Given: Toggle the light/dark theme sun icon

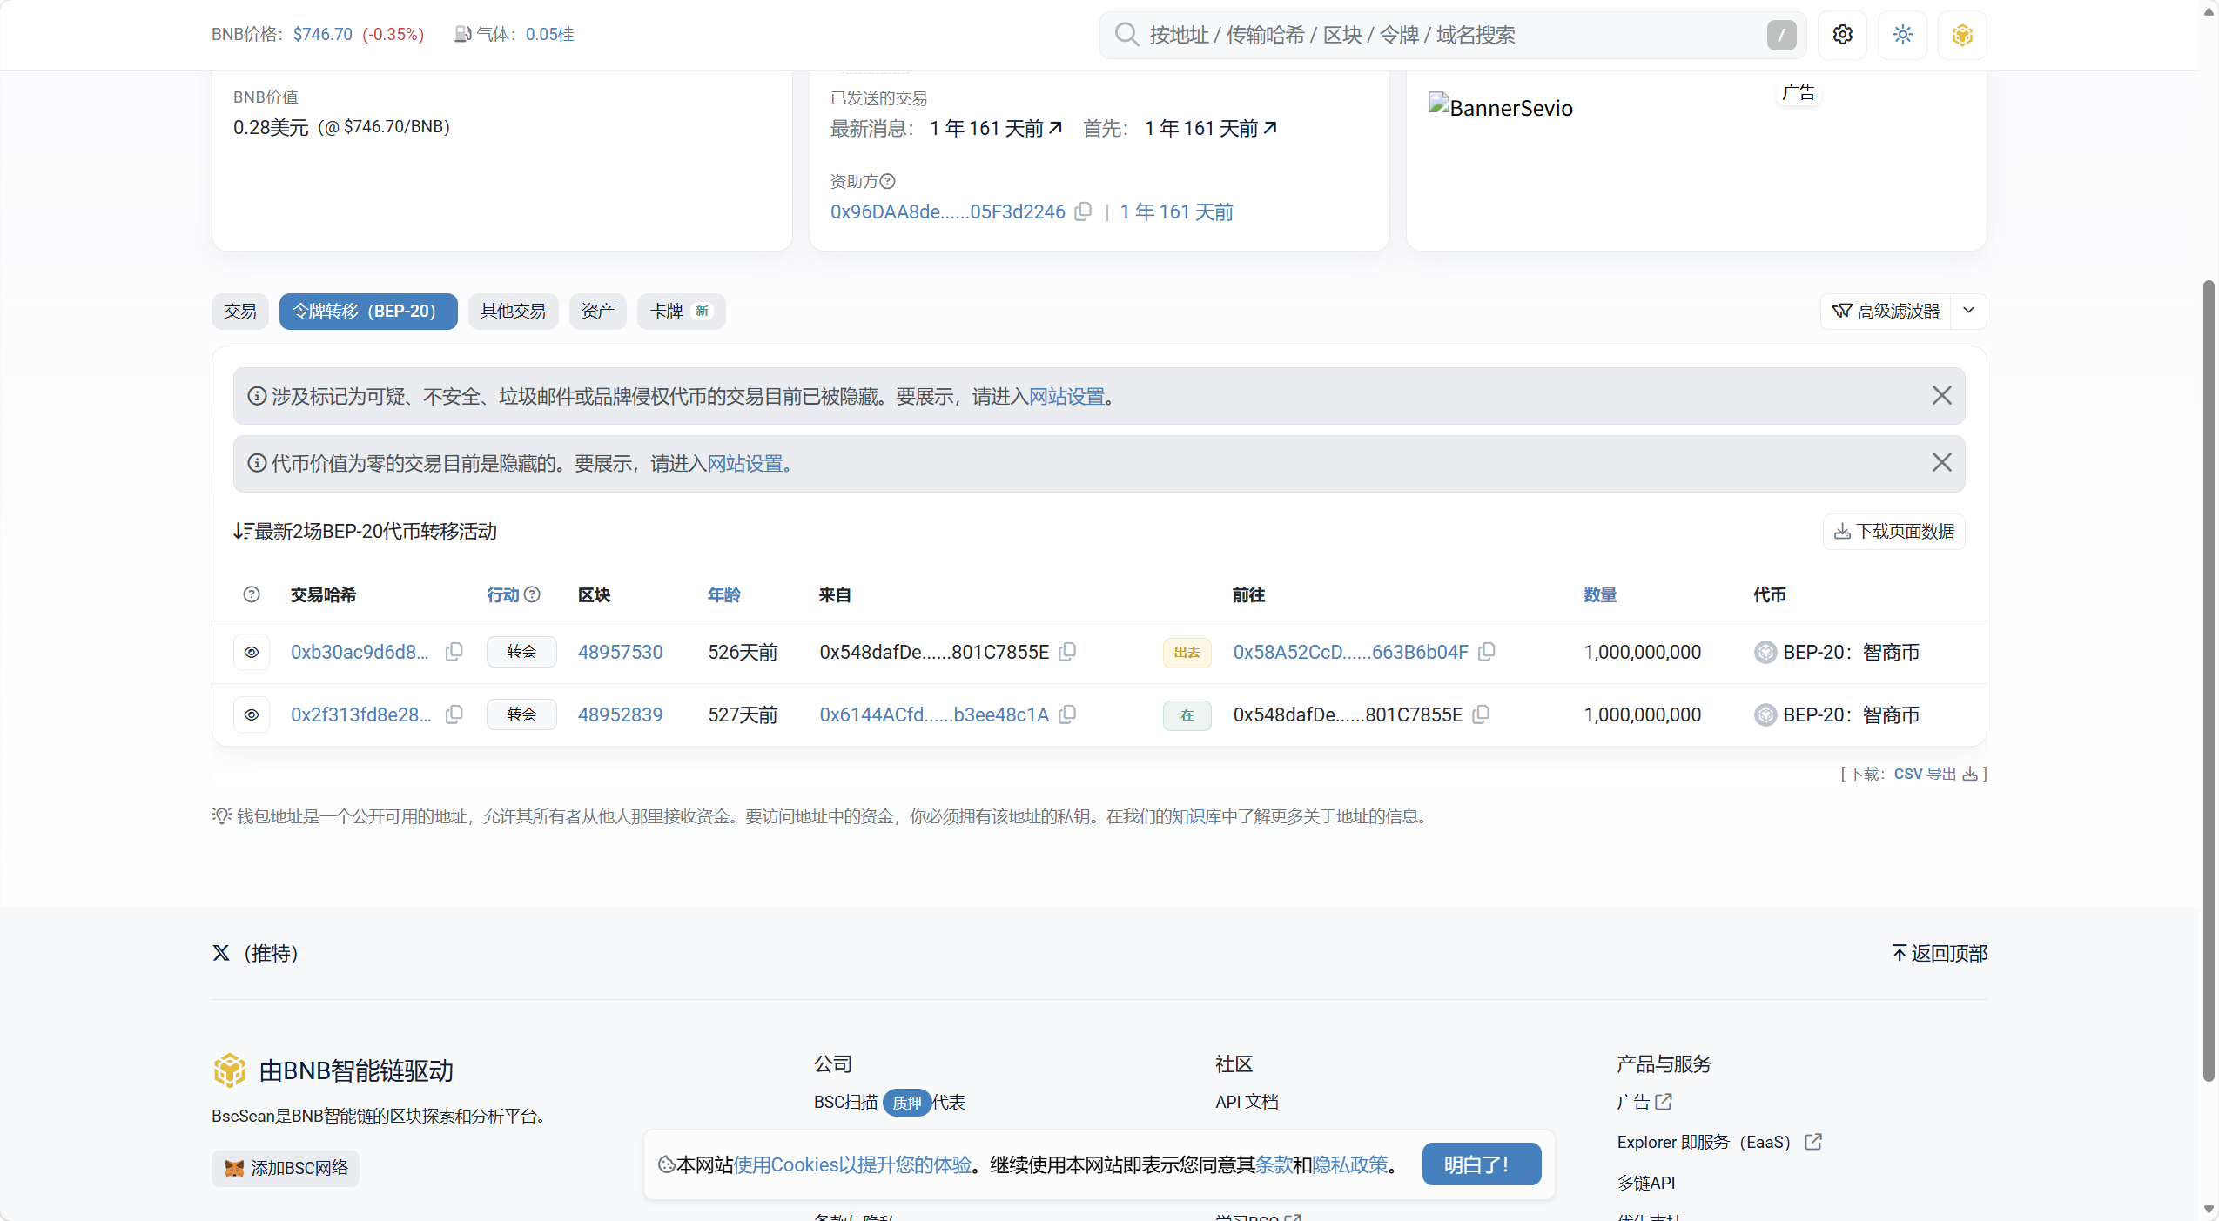Looking at the screenshot, I should 1902,35.
